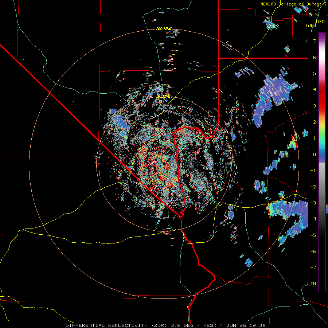This screenshot has width=328, height=328.
Task: Click the black radar site dot at center
Action: tap(164, 164)
